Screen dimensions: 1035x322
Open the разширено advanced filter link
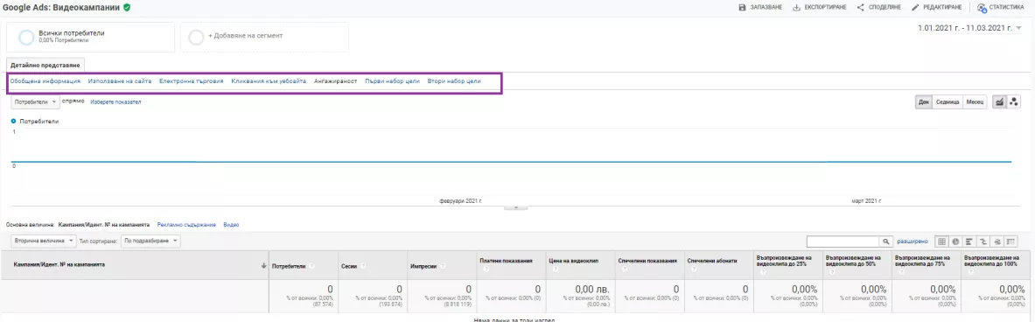click(913, 241)
